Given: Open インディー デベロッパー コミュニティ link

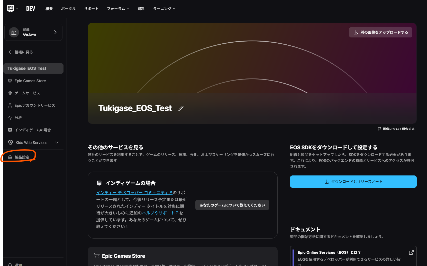Looking at the screenshot, I should [134, 193].
